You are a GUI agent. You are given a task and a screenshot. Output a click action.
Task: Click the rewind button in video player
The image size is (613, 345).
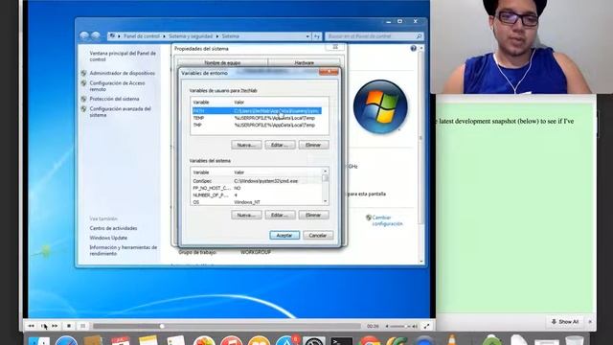[x=31, y=326]
